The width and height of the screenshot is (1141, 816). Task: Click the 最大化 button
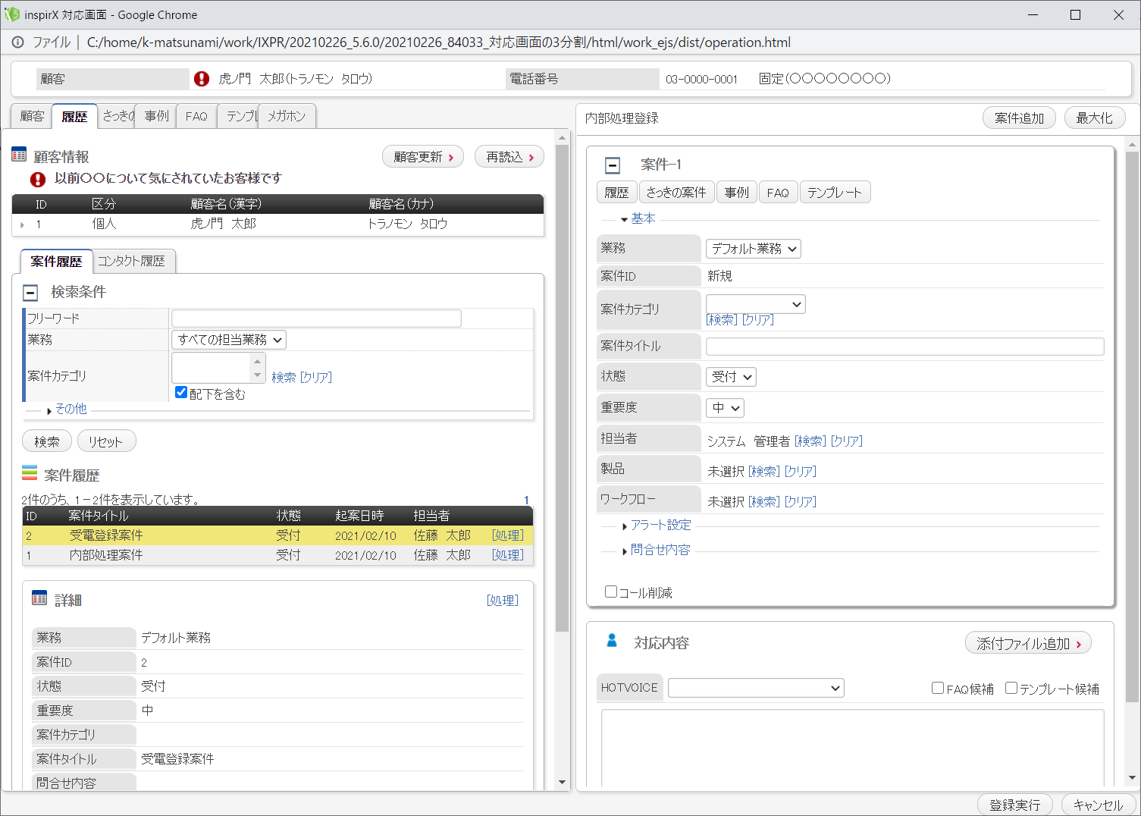(x=1095, y=118)
